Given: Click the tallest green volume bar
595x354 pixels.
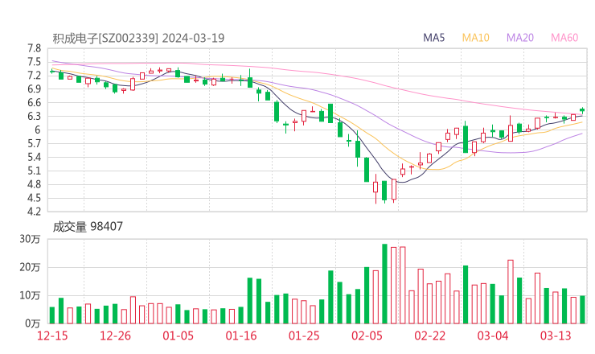Looking at the screenshot, I should (384, 284).
